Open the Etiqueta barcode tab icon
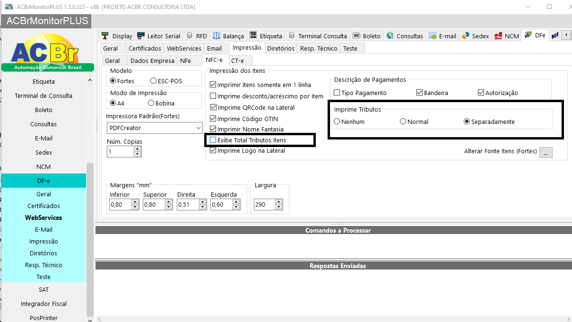Image resolution: width=572 pixels, height=322 pixels. pyautogui.click(x=253, y=35)
